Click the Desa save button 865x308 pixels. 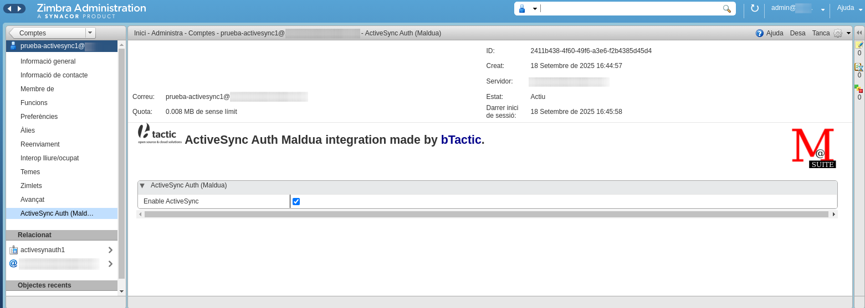(x=797, y=33)
